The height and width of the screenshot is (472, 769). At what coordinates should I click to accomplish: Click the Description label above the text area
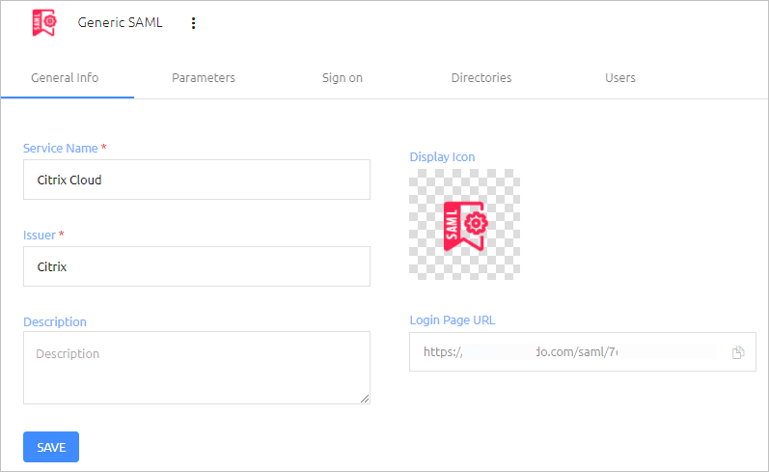pos(55,321)
